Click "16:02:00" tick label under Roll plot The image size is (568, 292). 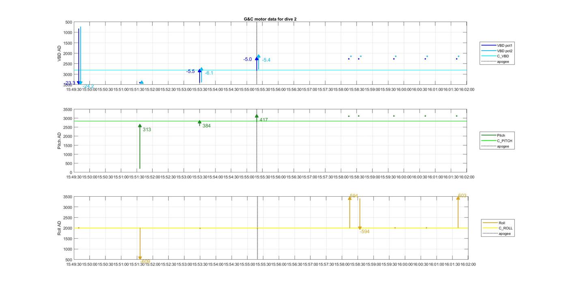pos(468,264)
